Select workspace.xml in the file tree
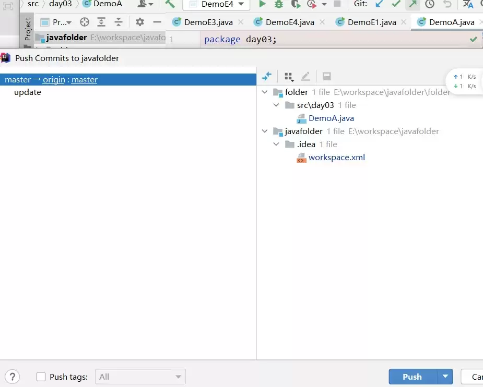Image resolution: width=483 pixels, height=387 pixels. [x=336, y=158]
